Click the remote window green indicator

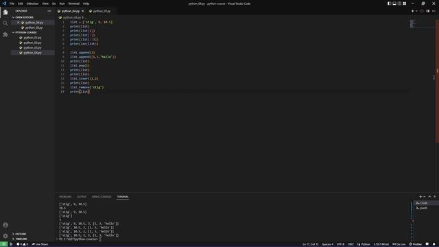3,244
